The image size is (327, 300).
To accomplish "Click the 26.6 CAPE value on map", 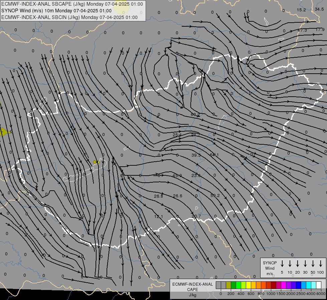I will (177, 196).
